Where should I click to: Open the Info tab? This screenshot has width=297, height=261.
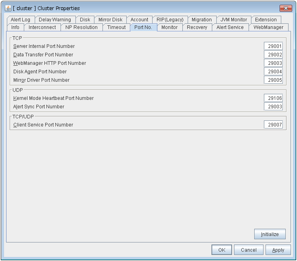pos(15,27)
